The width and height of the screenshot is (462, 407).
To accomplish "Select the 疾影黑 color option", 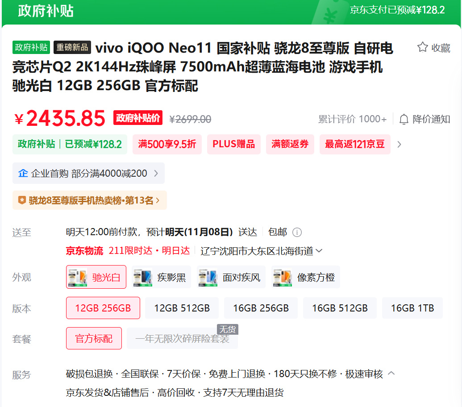I will (161, 277).
